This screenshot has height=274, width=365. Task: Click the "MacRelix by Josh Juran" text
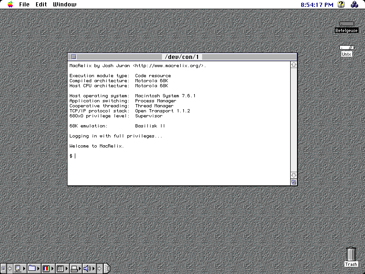pos(99,66)
